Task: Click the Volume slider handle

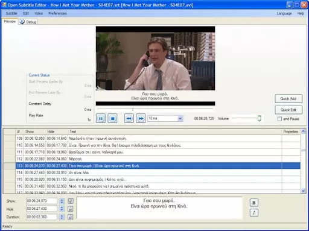Action: coord(260,118)
